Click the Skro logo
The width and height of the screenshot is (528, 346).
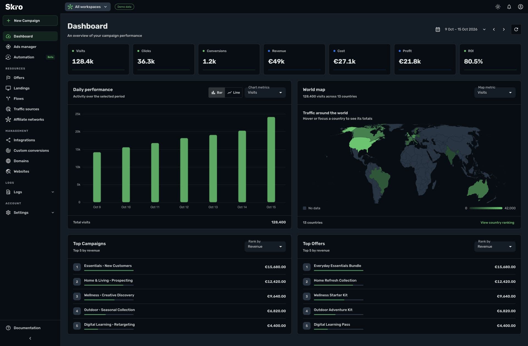(x=14, y=7)
